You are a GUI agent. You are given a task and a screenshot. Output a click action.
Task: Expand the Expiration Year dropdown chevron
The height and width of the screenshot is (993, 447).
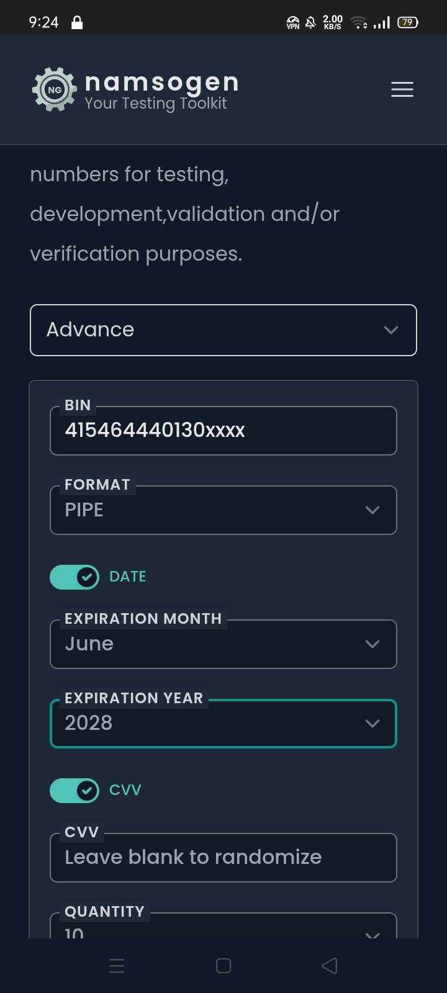[372, 724]
